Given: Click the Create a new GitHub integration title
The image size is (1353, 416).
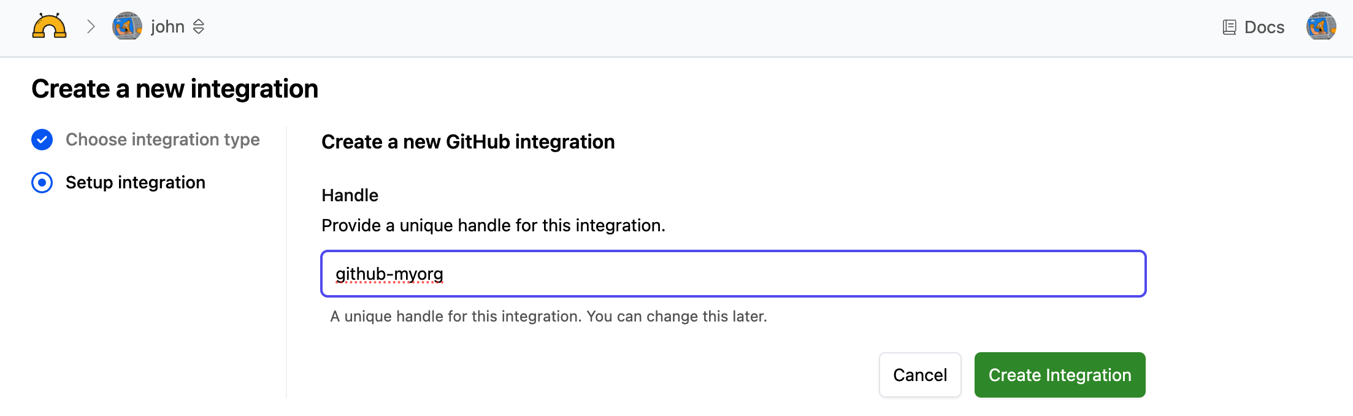Looking at the screenshot, I should point(468,142).
